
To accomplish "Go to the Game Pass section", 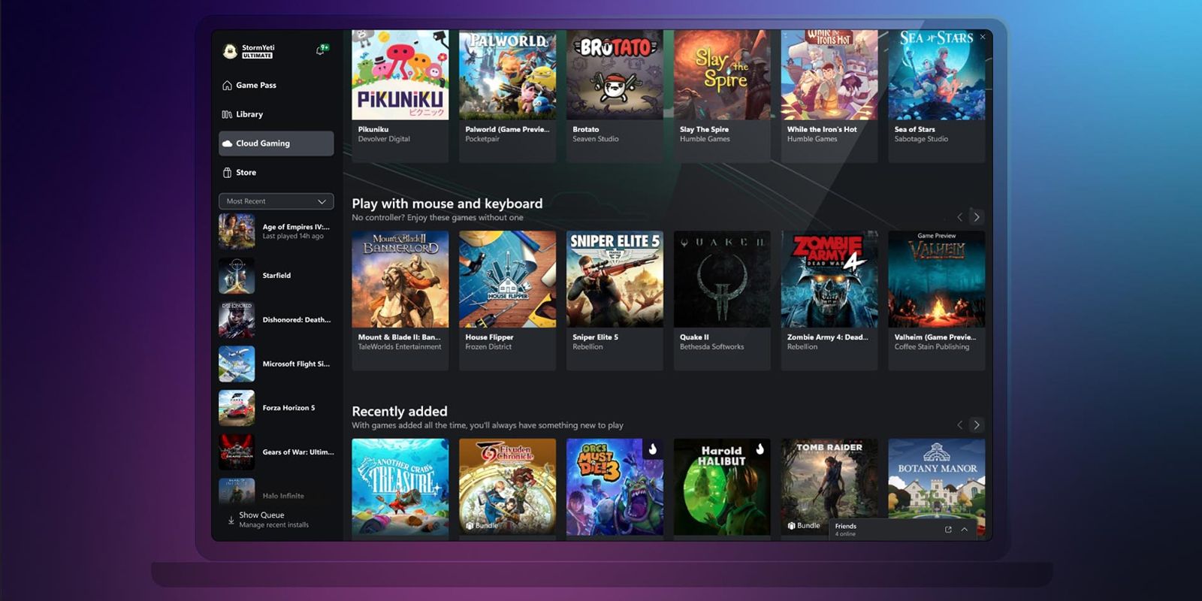I will pyautogui.click(x=255, y=86).
